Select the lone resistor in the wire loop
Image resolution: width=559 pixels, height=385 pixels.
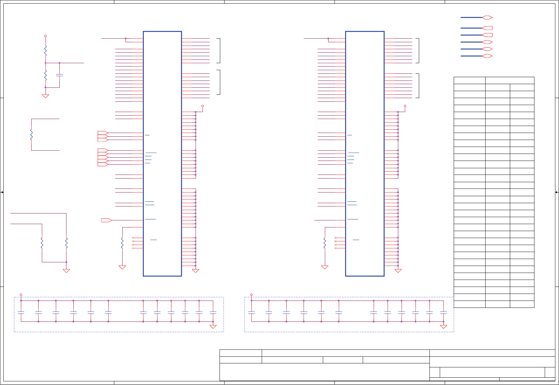click(32, 135)
